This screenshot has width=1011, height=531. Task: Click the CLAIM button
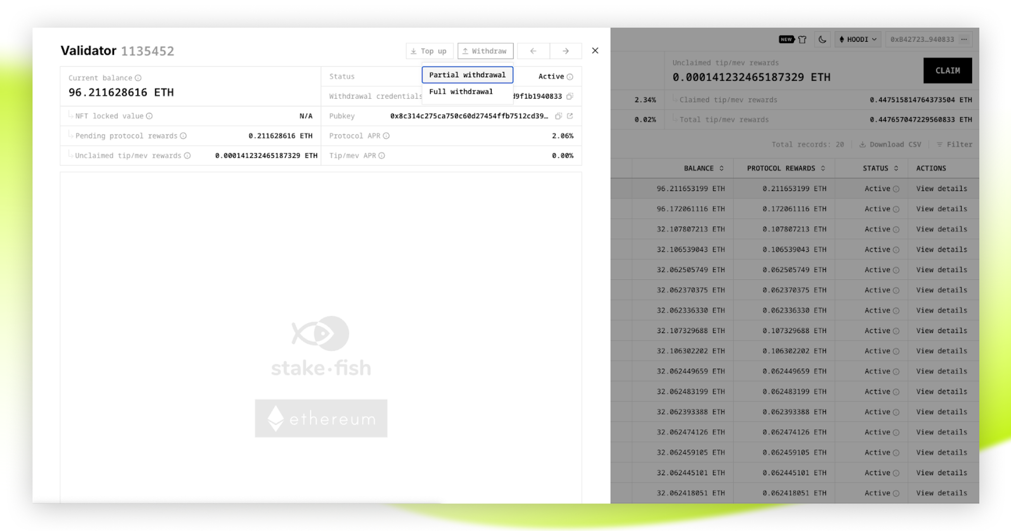(x=947, y=71)
